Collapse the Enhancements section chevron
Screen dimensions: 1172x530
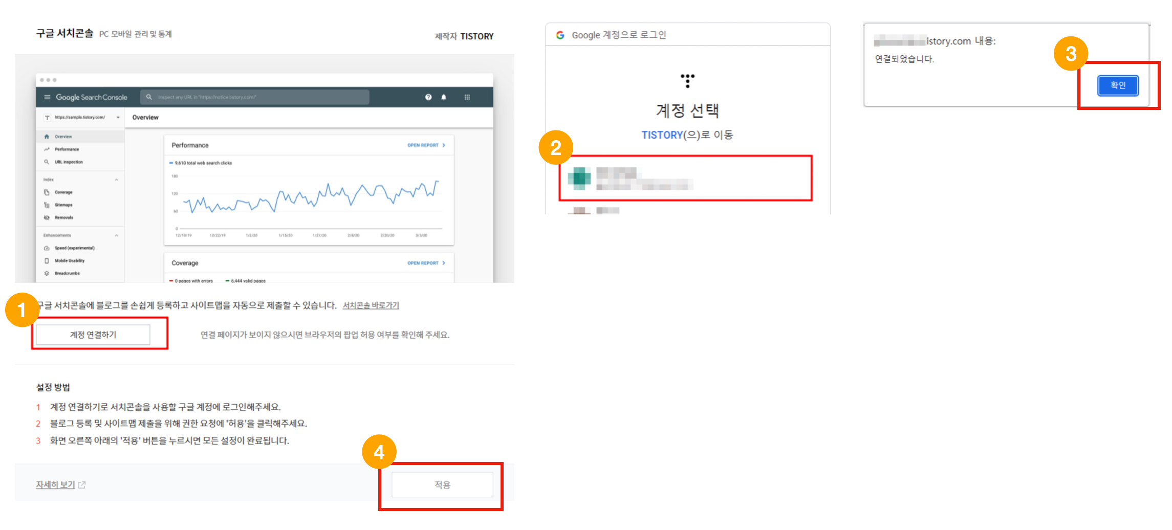117,235
